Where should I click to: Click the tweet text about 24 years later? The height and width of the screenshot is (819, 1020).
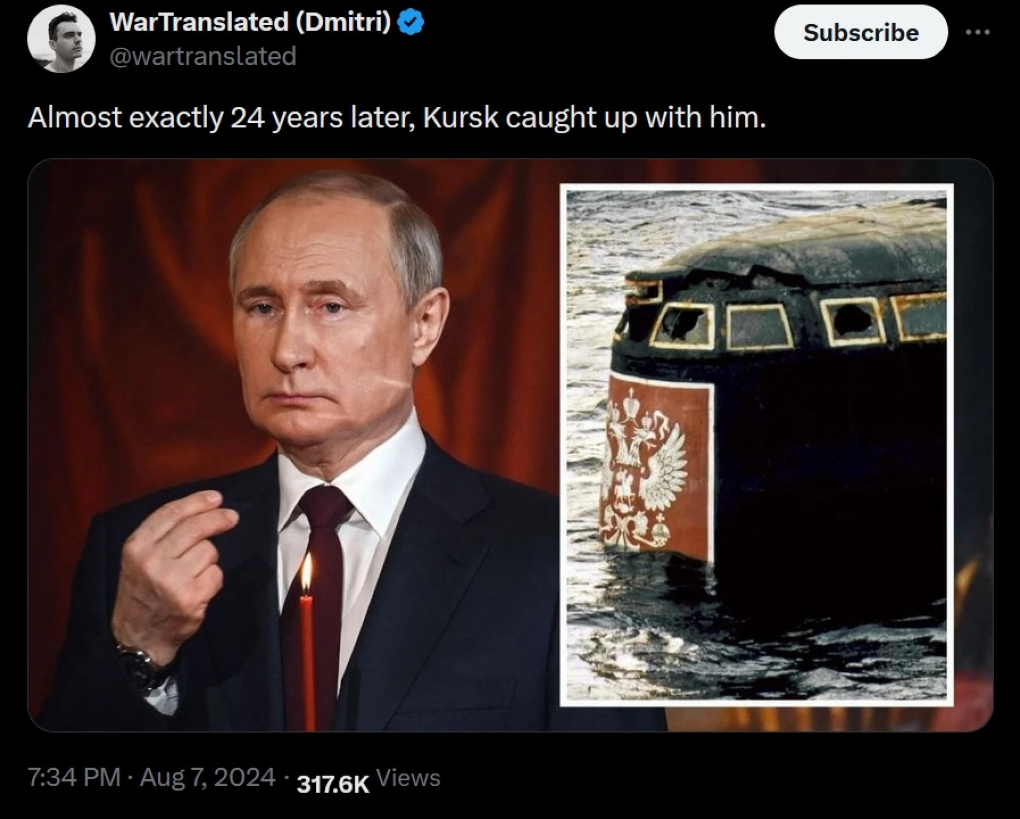(397, 117)
